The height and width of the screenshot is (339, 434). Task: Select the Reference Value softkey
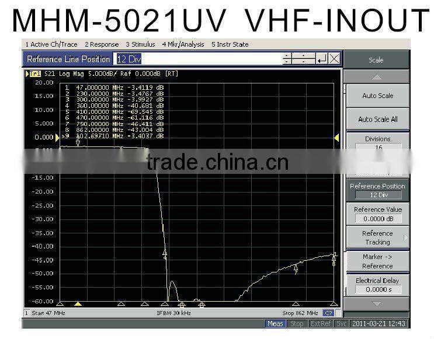pyautogui.click(x=377, y=214)
